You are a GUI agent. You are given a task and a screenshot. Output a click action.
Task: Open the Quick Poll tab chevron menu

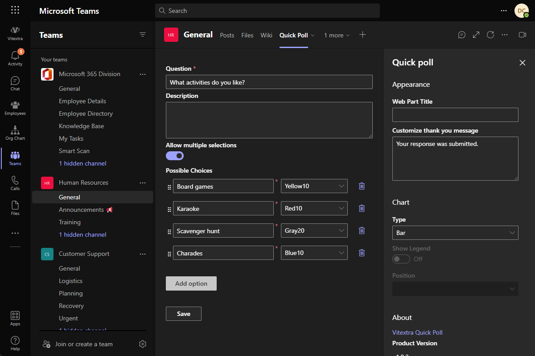[x=313, y=35]
